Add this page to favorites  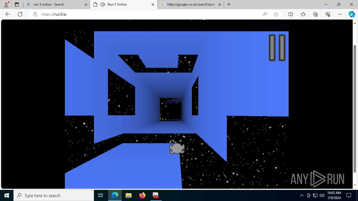(x=276, y=14)
